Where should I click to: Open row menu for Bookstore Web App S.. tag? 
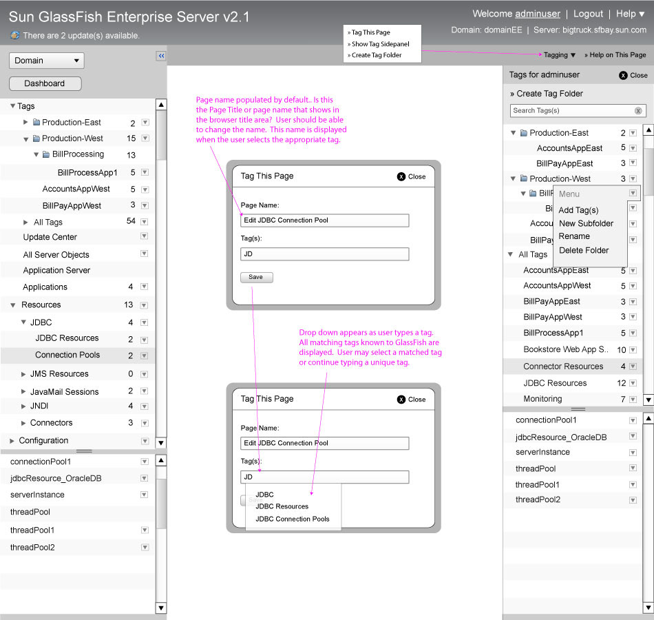(x=633, y=350)
